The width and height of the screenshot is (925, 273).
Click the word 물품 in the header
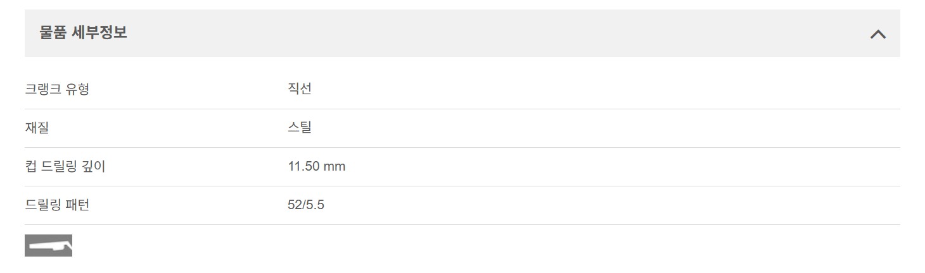point(53,33)
